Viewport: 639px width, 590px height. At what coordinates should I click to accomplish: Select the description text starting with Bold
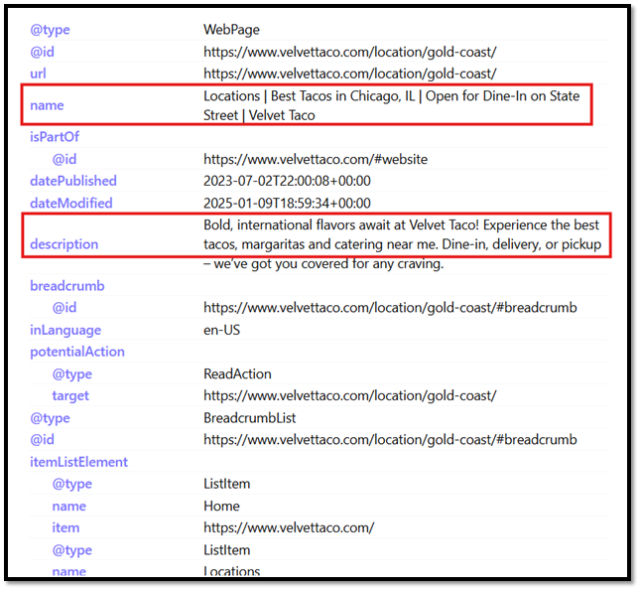(402, 244)
